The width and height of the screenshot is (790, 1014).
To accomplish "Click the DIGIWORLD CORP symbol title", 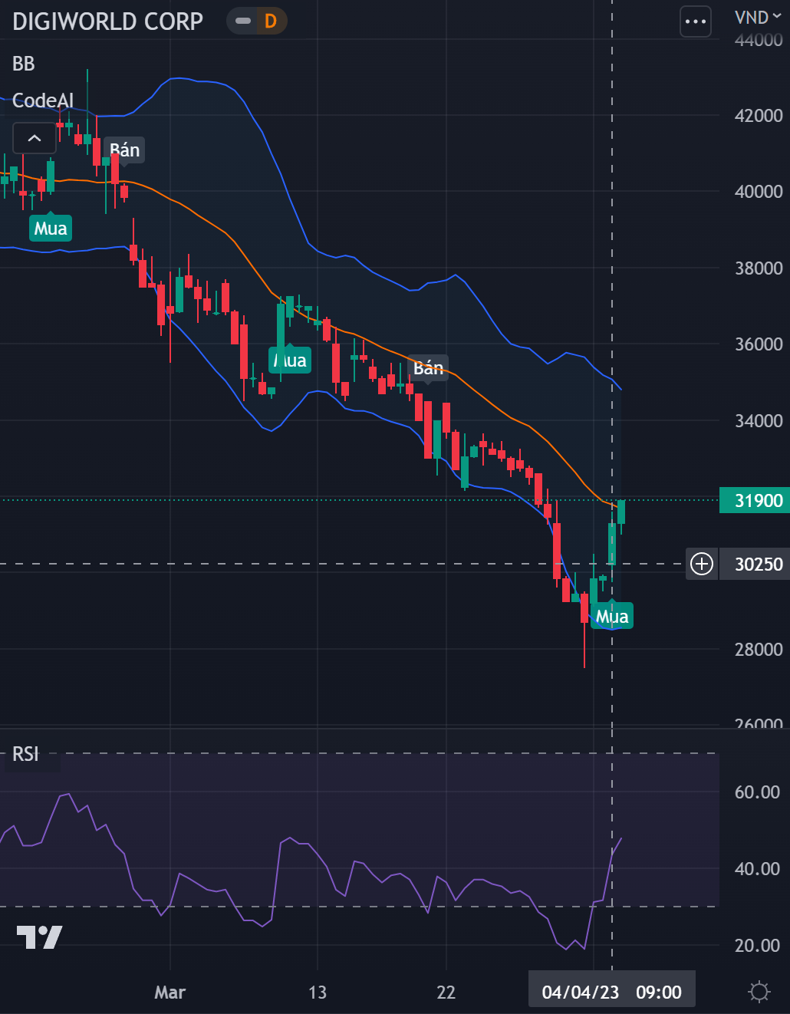I will (107, 21).
